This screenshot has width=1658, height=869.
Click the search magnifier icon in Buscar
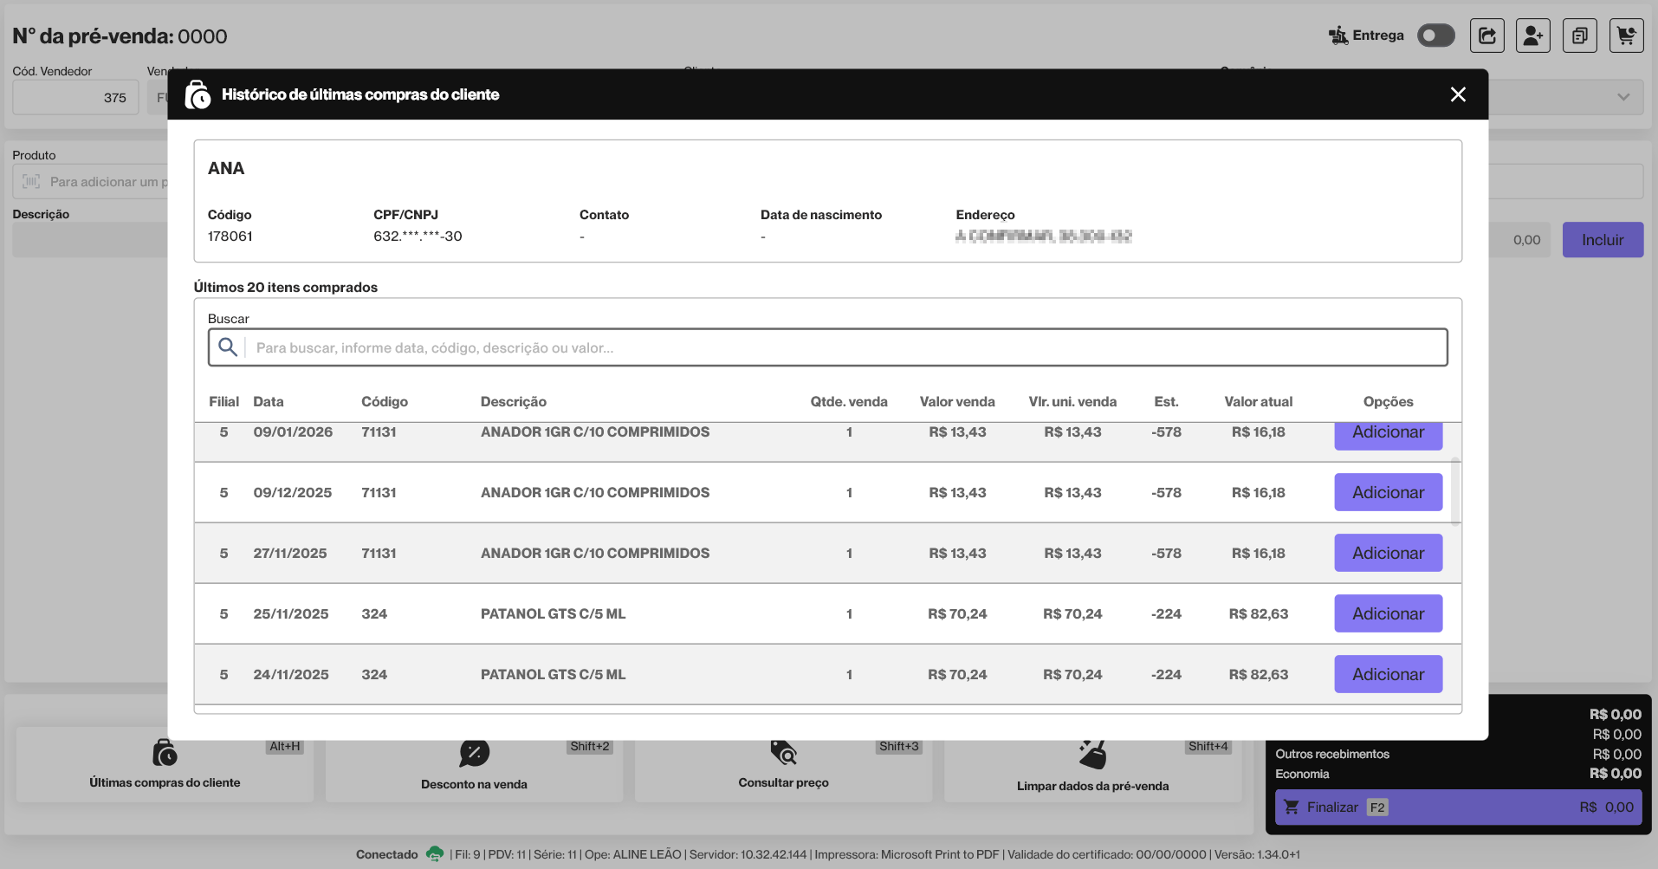(228, 347)
